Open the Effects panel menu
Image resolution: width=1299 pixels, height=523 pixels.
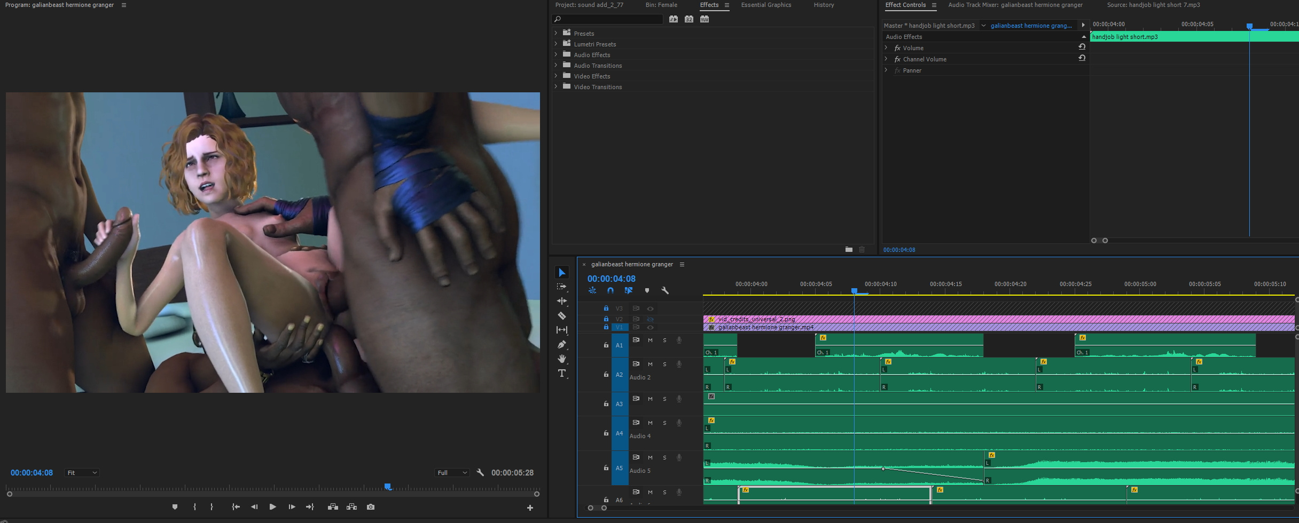pyautogui.click(x=726, y=5)
